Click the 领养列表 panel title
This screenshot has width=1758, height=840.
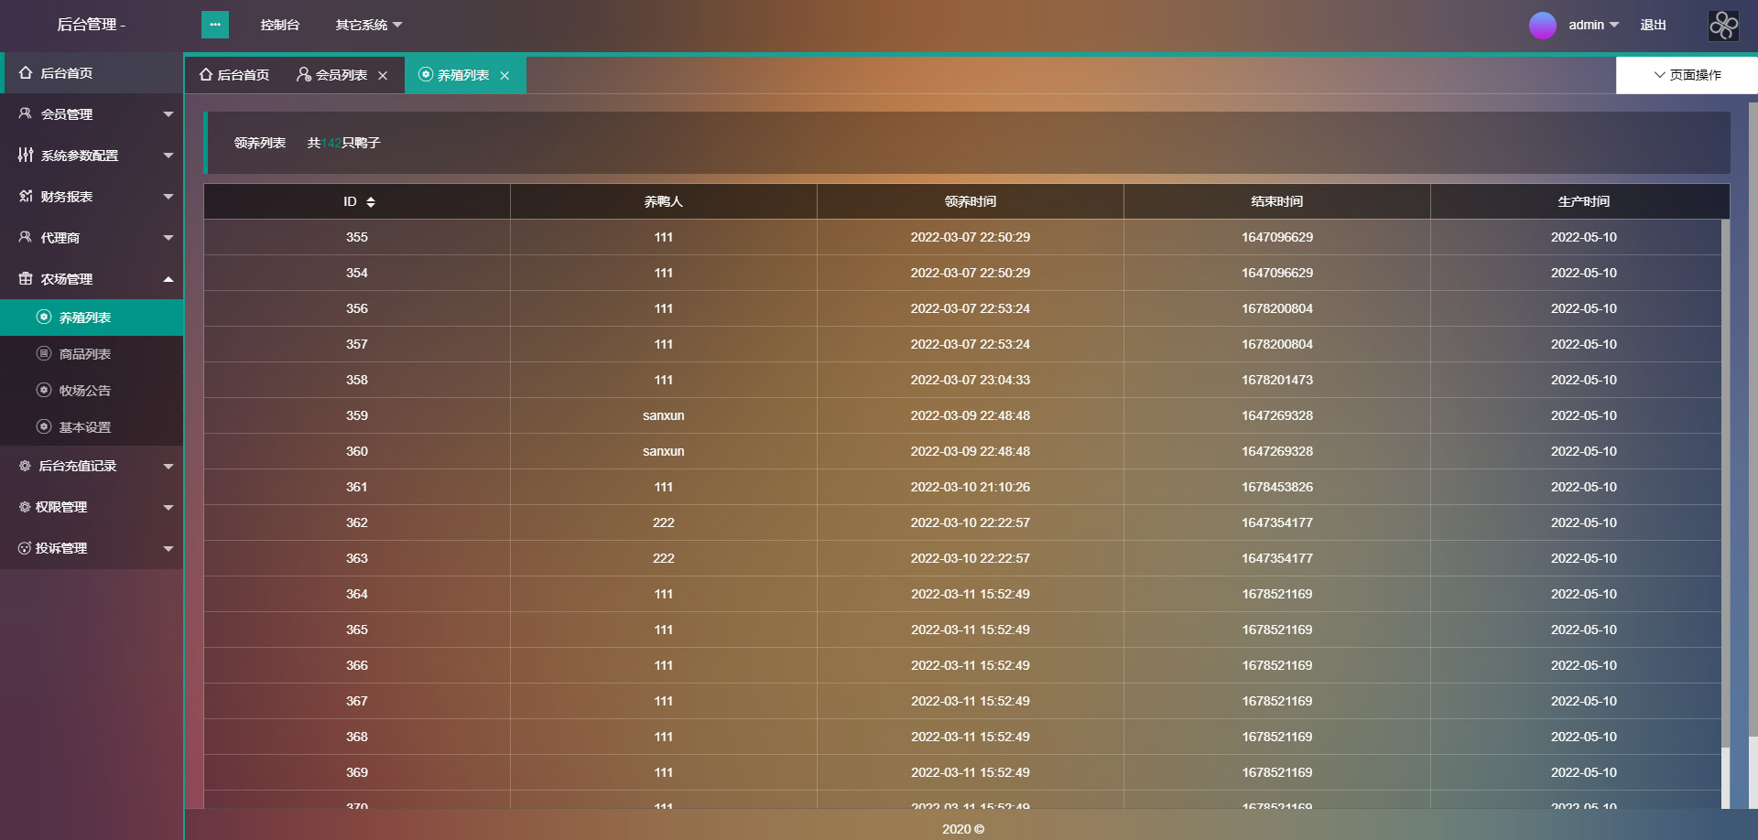[x=260, y=143]
